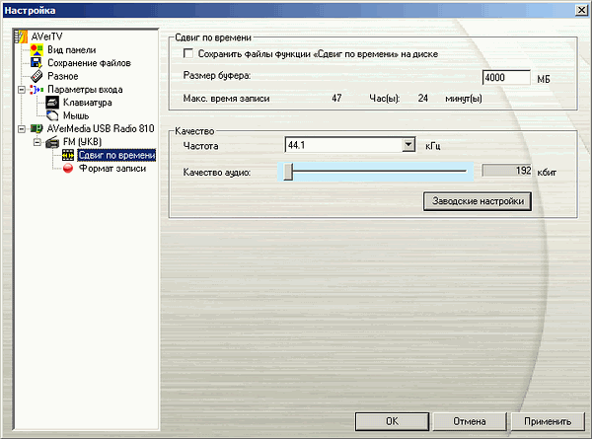The image size is (592, 439).
Task: Open Вид панели settings page
Action: click(71, 50)
